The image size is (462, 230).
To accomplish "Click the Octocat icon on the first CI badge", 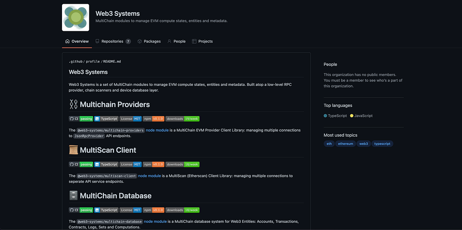I will tap(72, 118).
